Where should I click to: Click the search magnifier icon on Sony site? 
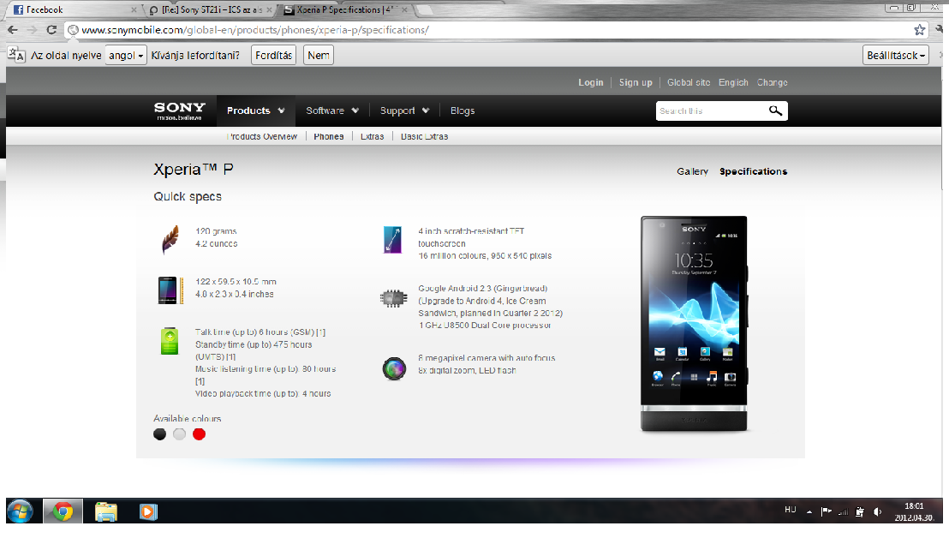coord(775,111)
